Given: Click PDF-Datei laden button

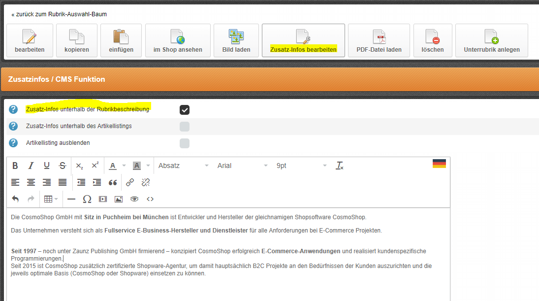Looking at the screenshot, I should pyautogui.click(x=379, y=40).
